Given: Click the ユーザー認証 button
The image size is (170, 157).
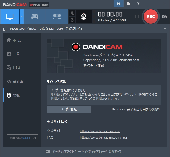Looking at the screenshot, I should coord(69,109).
